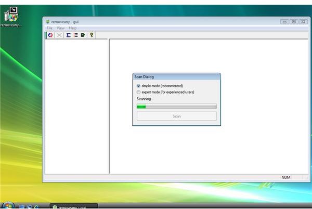Click the removeany app icon in the title bar
Image resolution: width=312 pixels, height=209 pixels.
[48, 22]
